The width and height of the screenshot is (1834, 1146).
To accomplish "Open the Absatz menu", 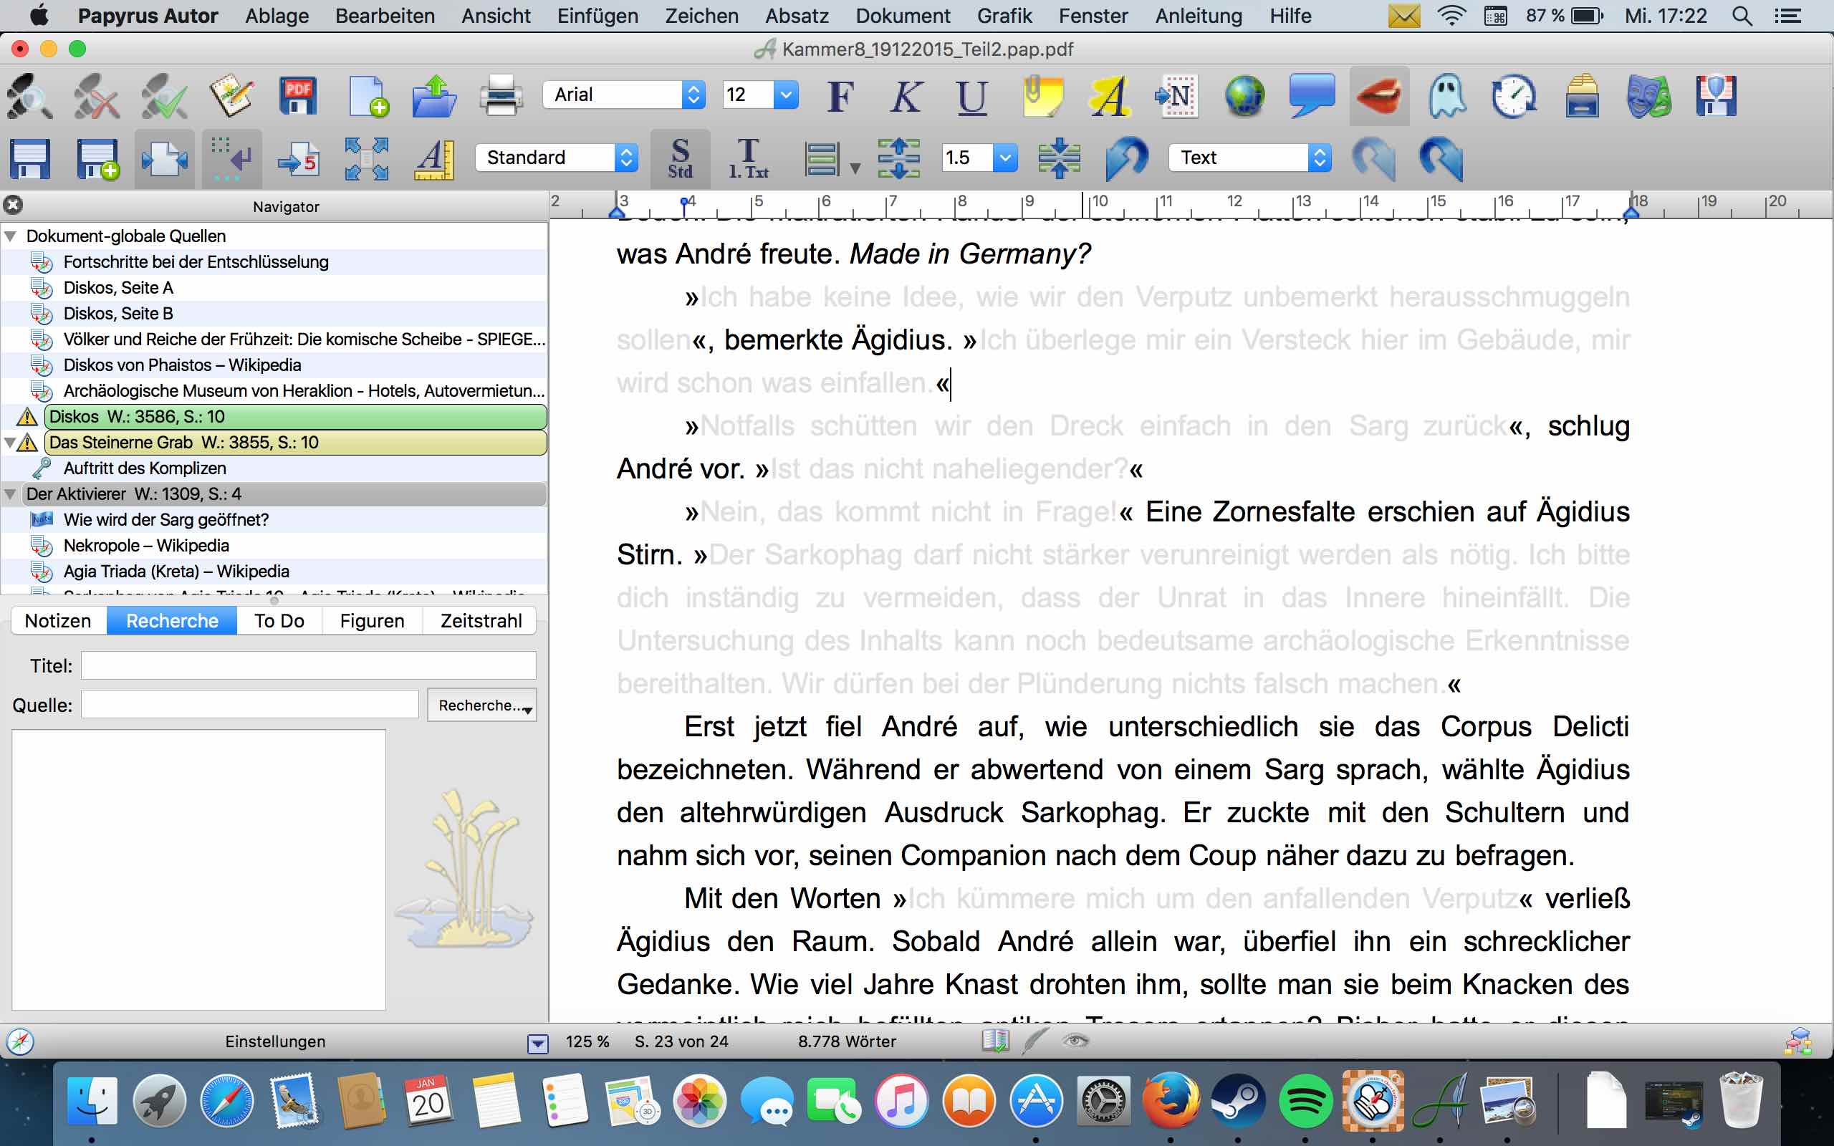I will [797, 16].
